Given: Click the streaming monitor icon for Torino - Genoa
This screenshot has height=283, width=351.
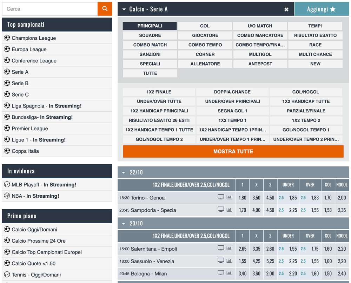Looking at the screenshot, I should (221, 197).
